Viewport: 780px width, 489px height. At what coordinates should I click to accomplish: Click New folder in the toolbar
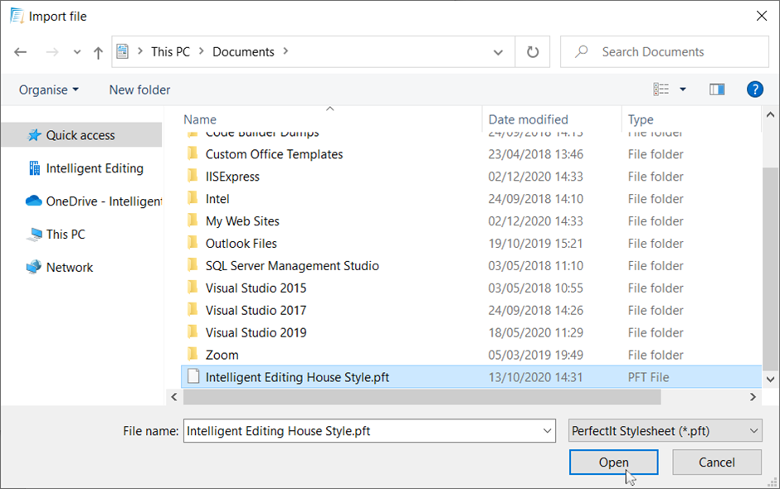pyautogui.click(x=139, y=90)
